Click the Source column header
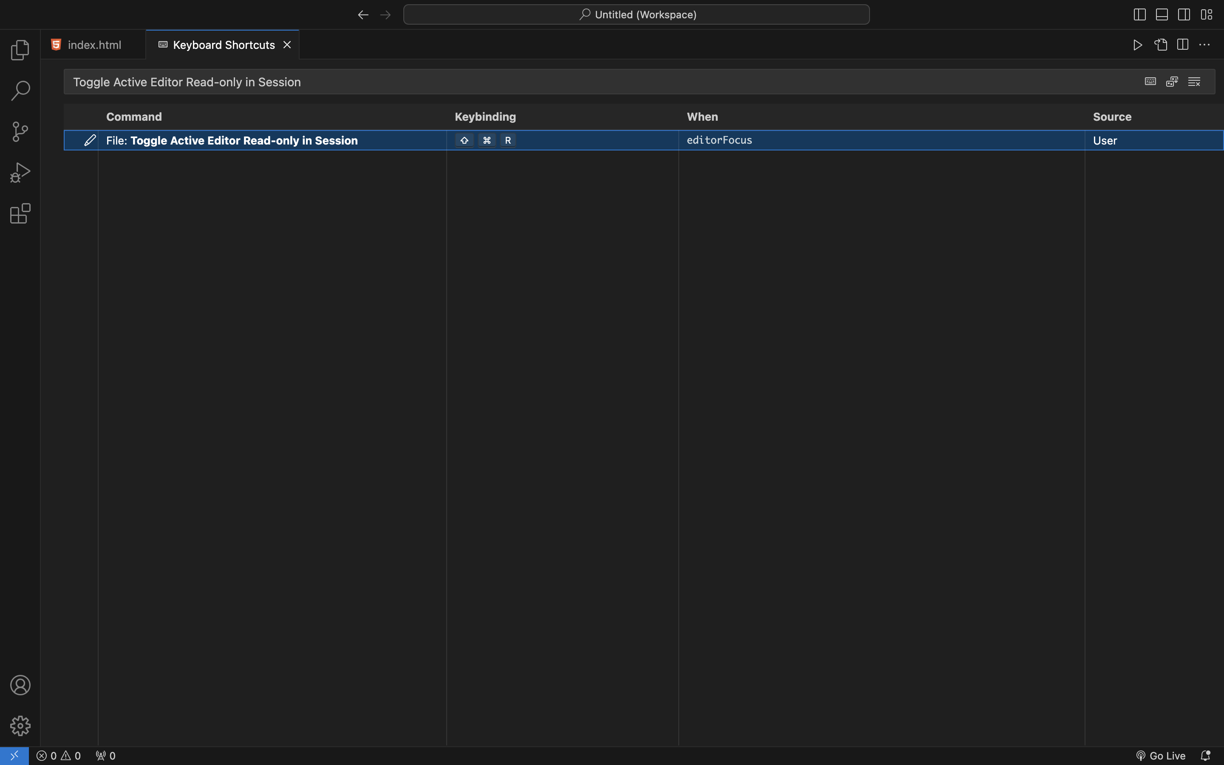This screenshot has height=765, width=1224. [1112, 117]
